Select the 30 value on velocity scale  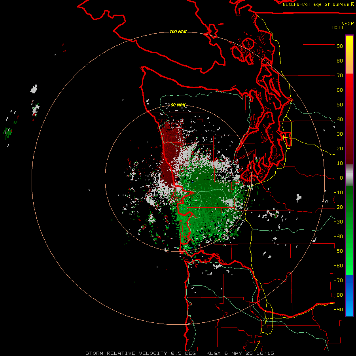coord(340,134)
